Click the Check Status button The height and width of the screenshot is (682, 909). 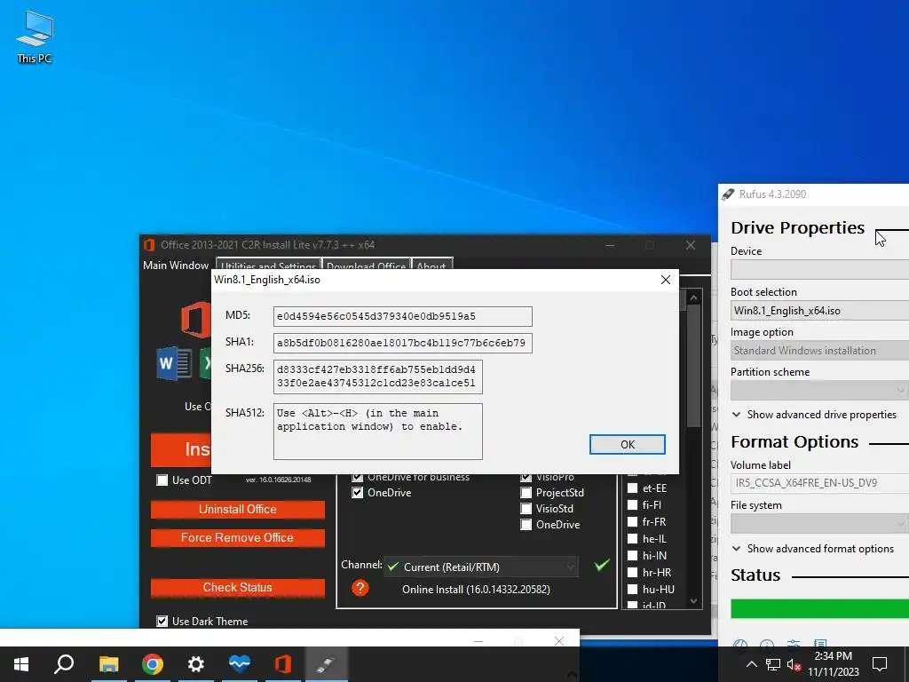238,588
